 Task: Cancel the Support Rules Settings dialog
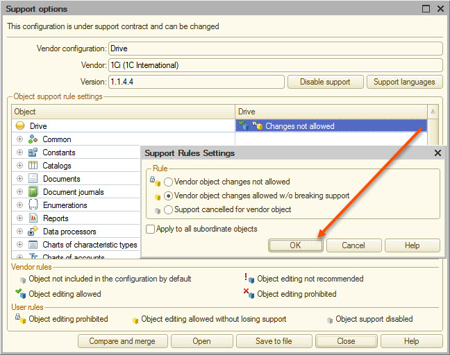(x=354, y=245)
